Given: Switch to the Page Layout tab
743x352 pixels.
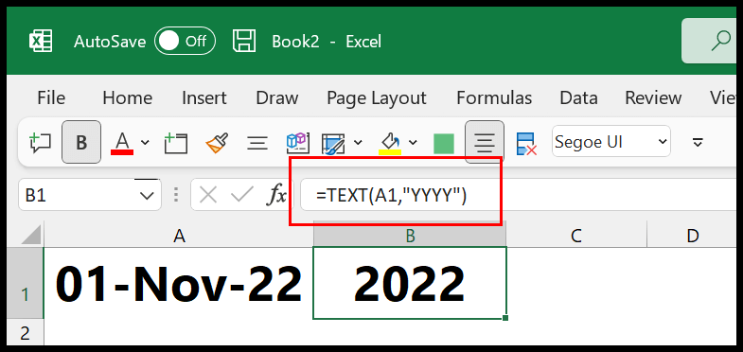Looking at the screenshot, I should [377, 98].
